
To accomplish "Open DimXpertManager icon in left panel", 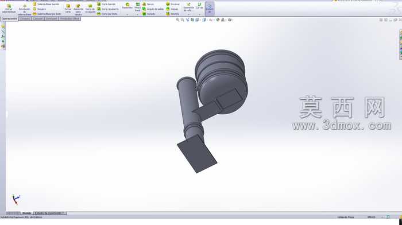I will pyautogui.click(x=3, y=41).
